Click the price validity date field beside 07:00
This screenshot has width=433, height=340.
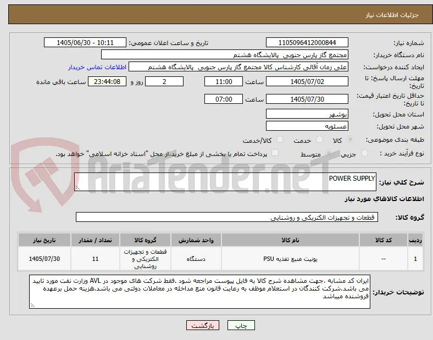pyautogui.click(x=307, y=99)
